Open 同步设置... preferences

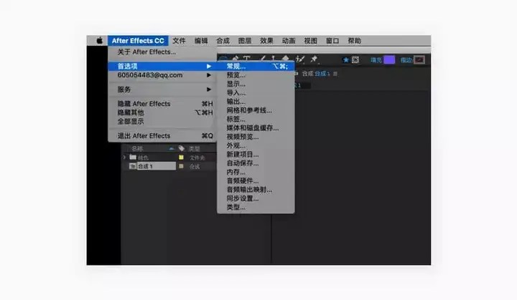click(x=256, y=198)
